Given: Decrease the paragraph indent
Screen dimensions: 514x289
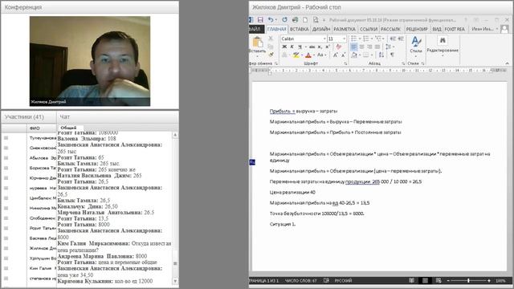Looking at the screenshot, I should [x=393, y=39].
